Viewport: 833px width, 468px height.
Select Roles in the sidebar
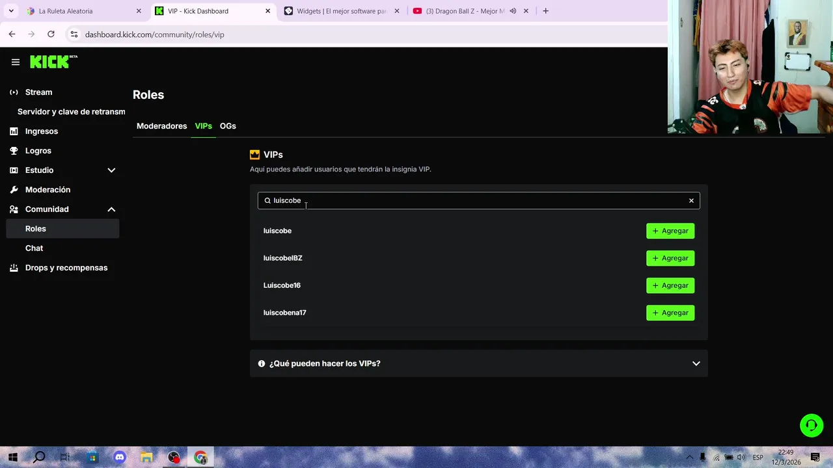point(62,229)
